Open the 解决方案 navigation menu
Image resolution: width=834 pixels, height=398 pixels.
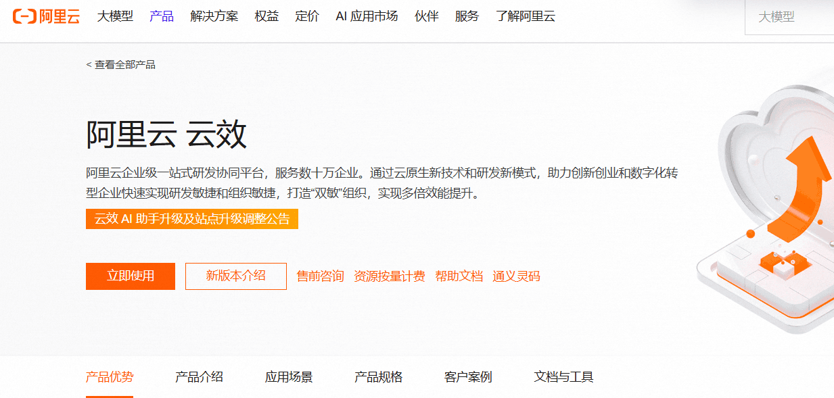click(x=214, y=17)
